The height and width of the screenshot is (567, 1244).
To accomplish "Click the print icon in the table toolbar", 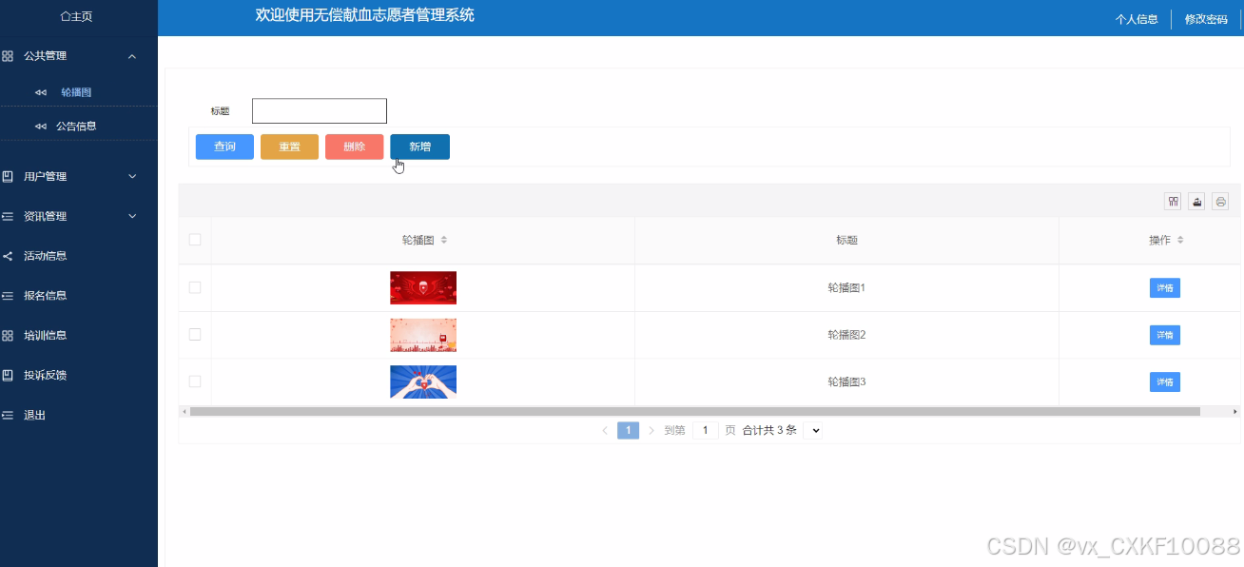I will coord(1220,202).
